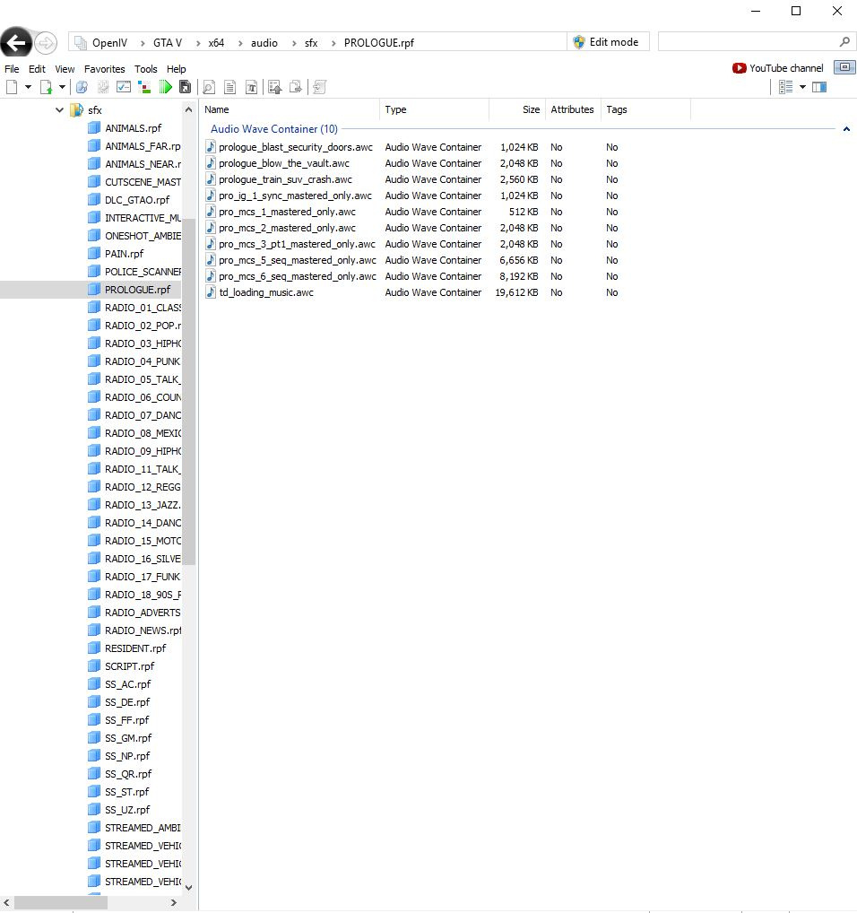Image resolution: width=857 pixels, height=913 pixels.
Task: Select the file pro_mcs_1_mastered_only.awc
Action: (x=287, y=212)
